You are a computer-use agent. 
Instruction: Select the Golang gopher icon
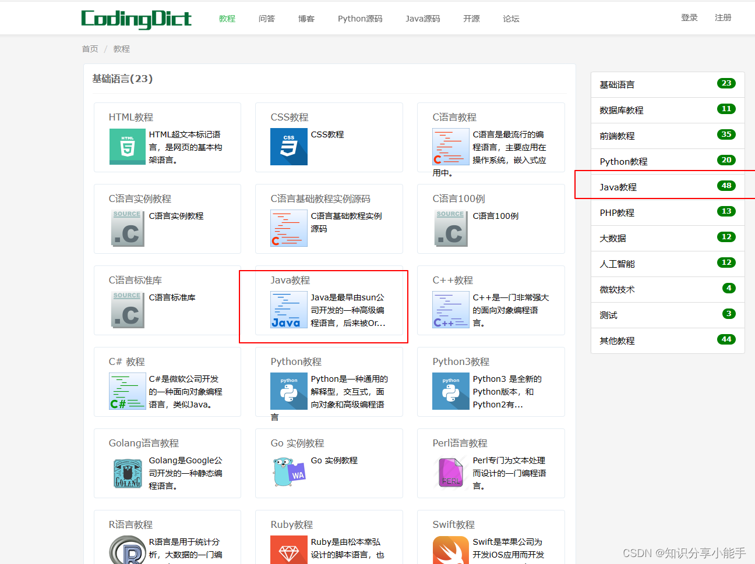[128, 473]
